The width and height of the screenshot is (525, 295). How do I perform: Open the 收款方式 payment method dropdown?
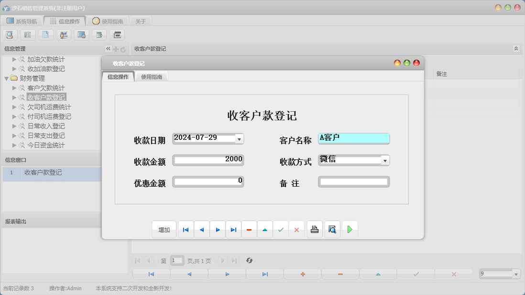tap(385, 160)
